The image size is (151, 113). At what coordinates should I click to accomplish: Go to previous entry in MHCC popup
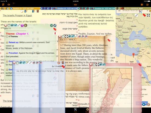80,36
